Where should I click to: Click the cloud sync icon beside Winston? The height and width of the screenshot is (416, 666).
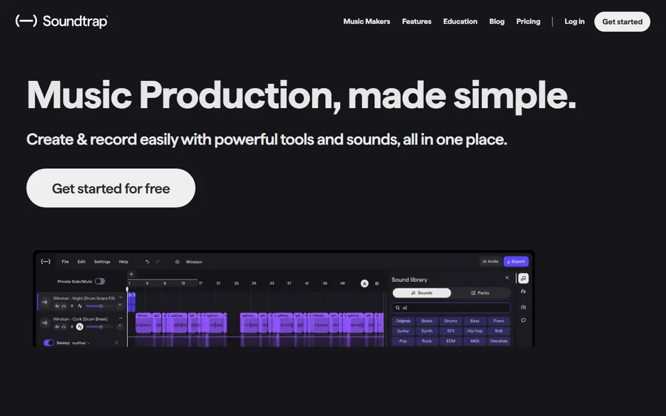(177, 262)
